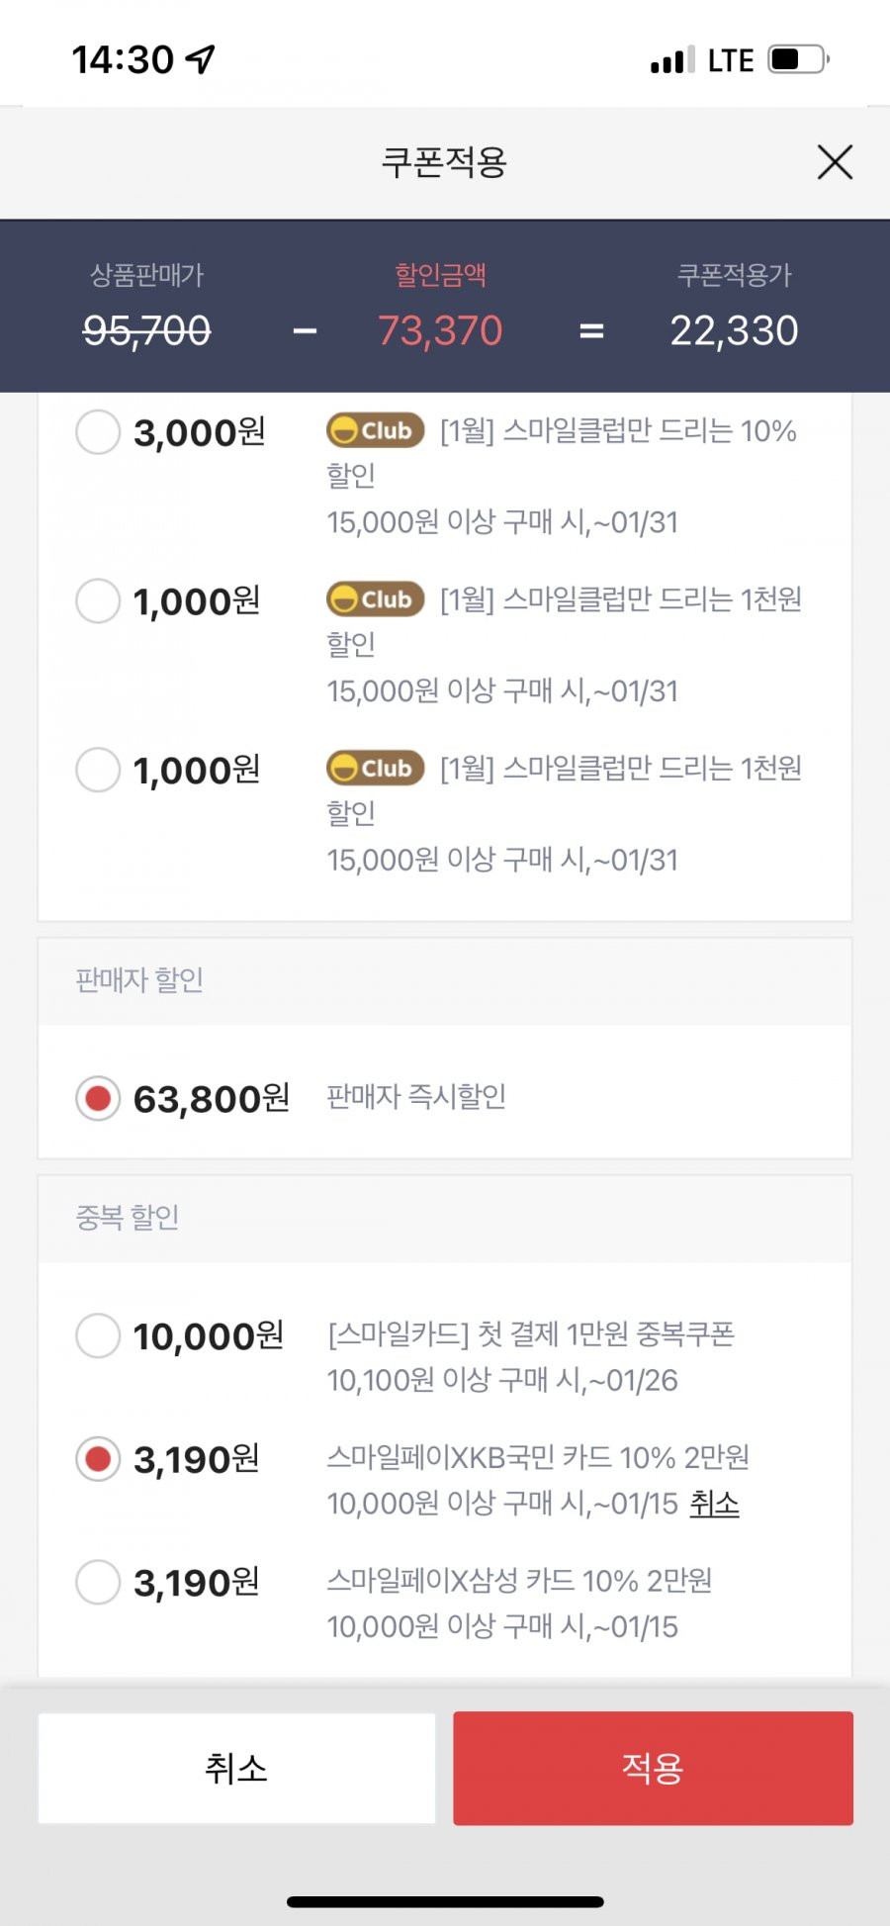
Task: Toggle the 3,190원 KB국민 카드 radio button
Action: 98,1459
